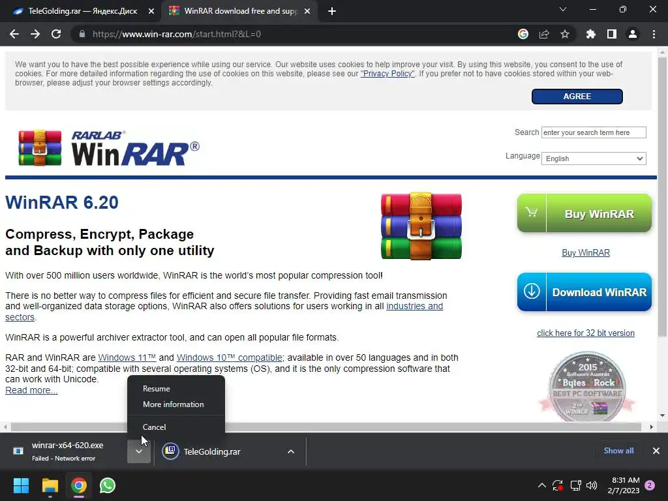Image resolution: width=668 pixels, height=501 pixels.
Task: Select Resume in the download menu
Action: pos(176,389)
